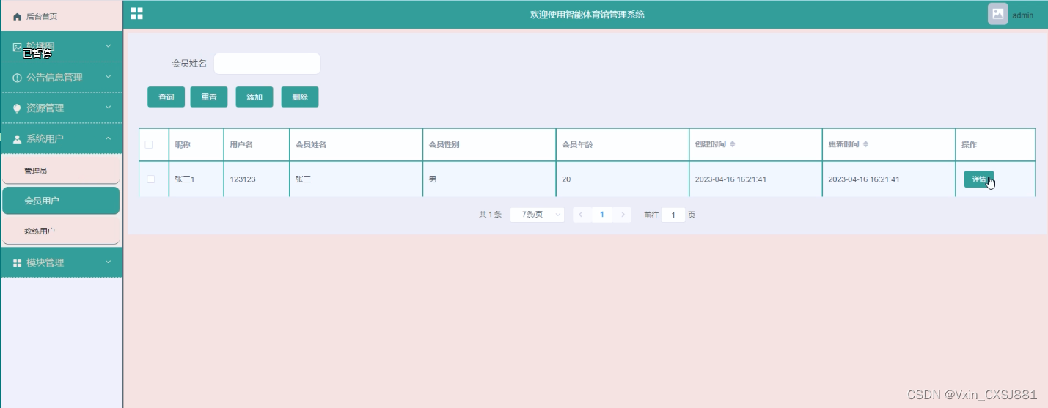Click the next page arrow

[x=623, y=215]
